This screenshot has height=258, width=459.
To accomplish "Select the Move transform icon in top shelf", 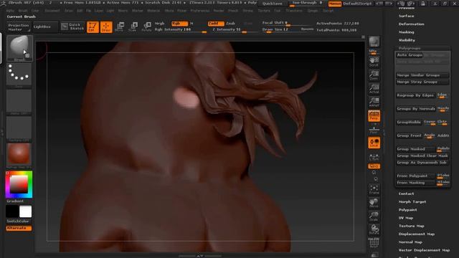I will click(120, 27).
